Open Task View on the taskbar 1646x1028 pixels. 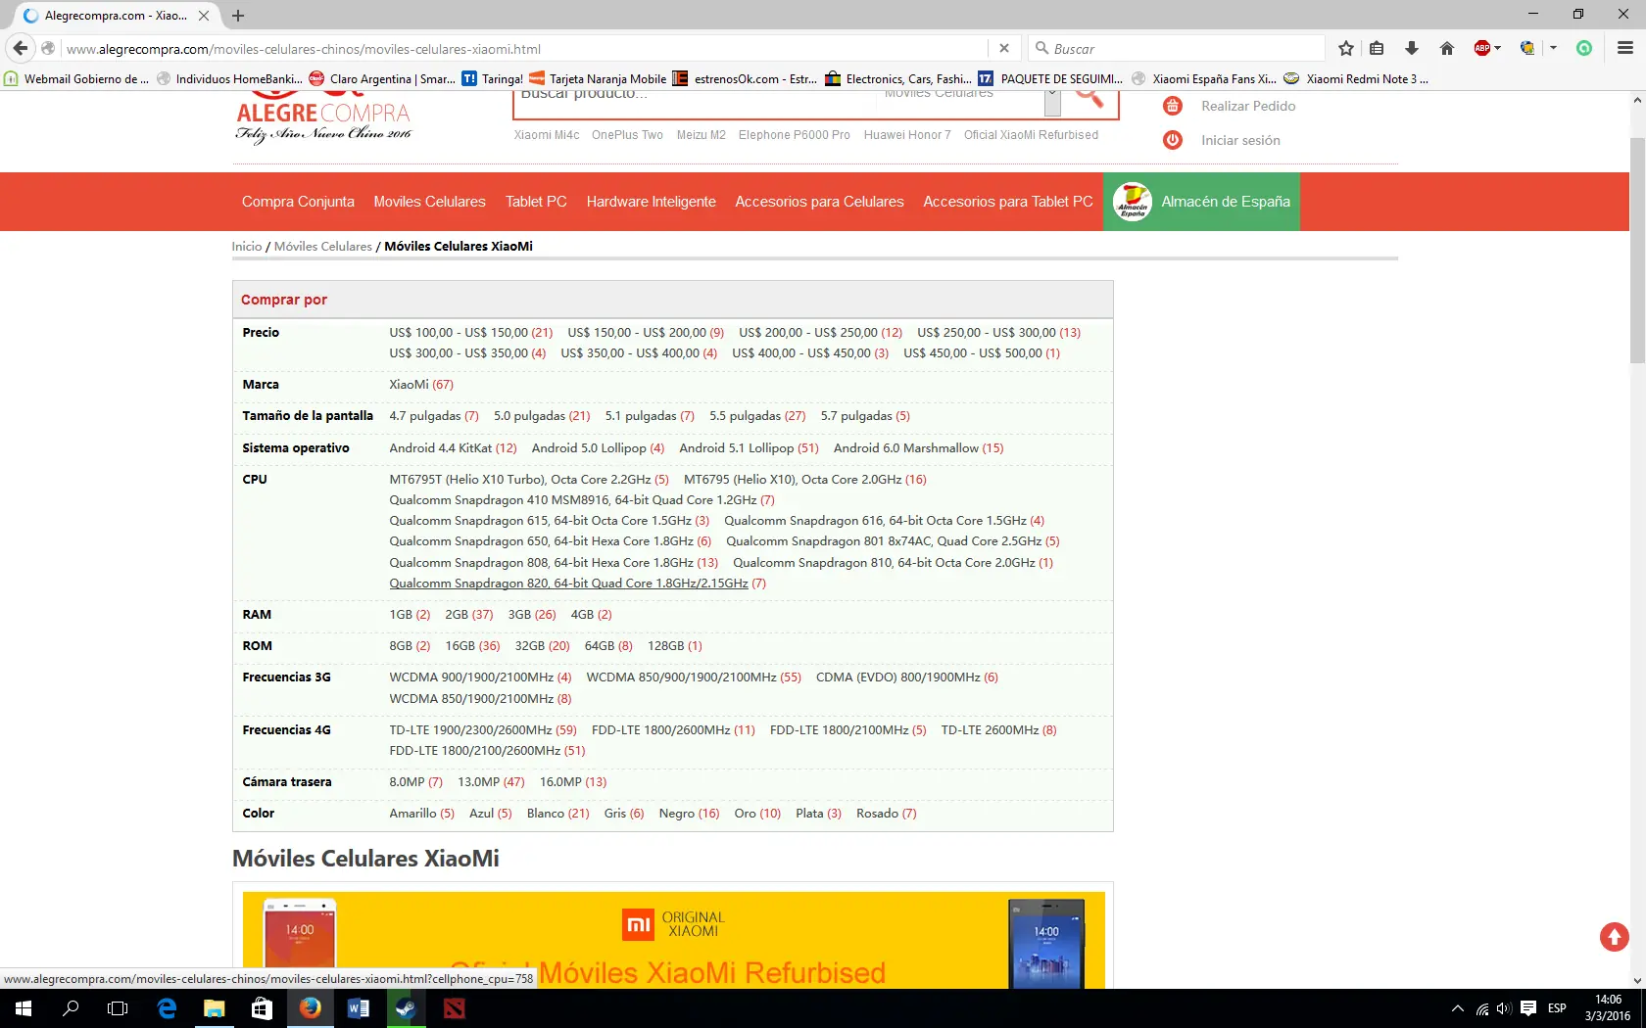pos(118,1008)
